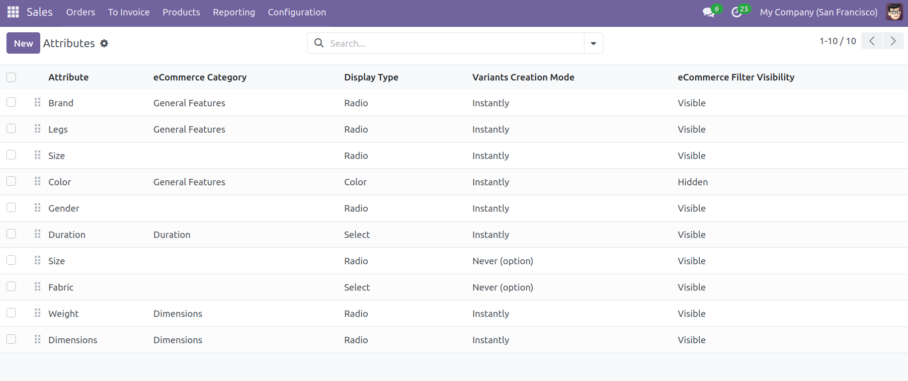Viewport: 908px width, 381px height.
Task: Click the user avatar in top bar
Action: point(894,12)
